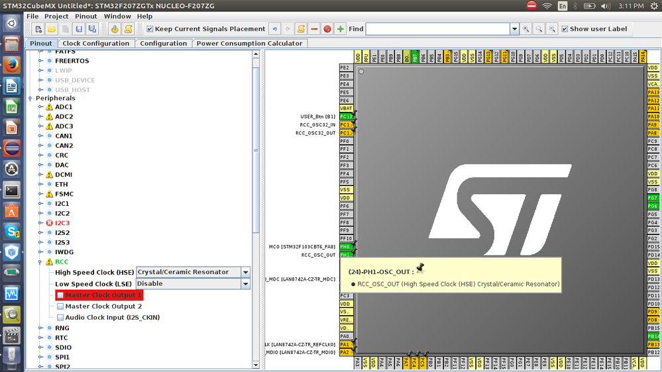Click the red minus toolbar icon
This screenshot has height=372, width=662.
[314, 29]
